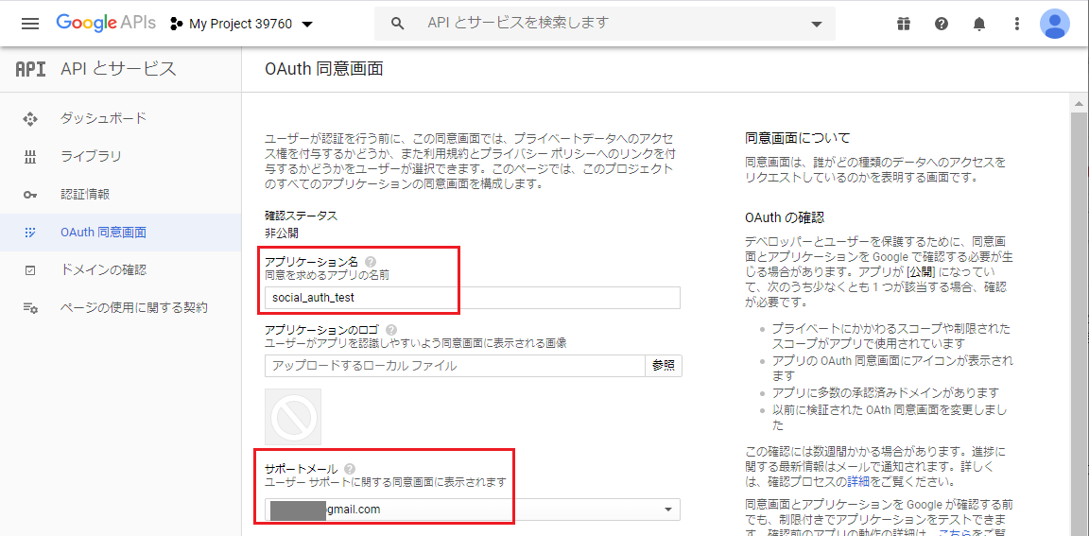Click the 非公開 status text

282,233
